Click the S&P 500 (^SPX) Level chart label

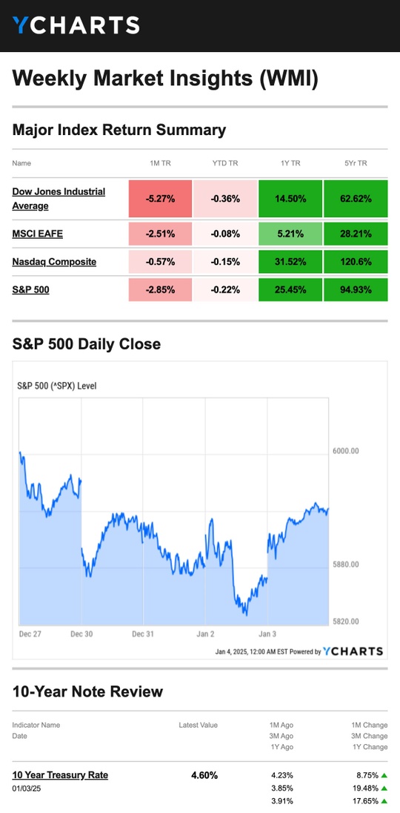tap(57, 386)
